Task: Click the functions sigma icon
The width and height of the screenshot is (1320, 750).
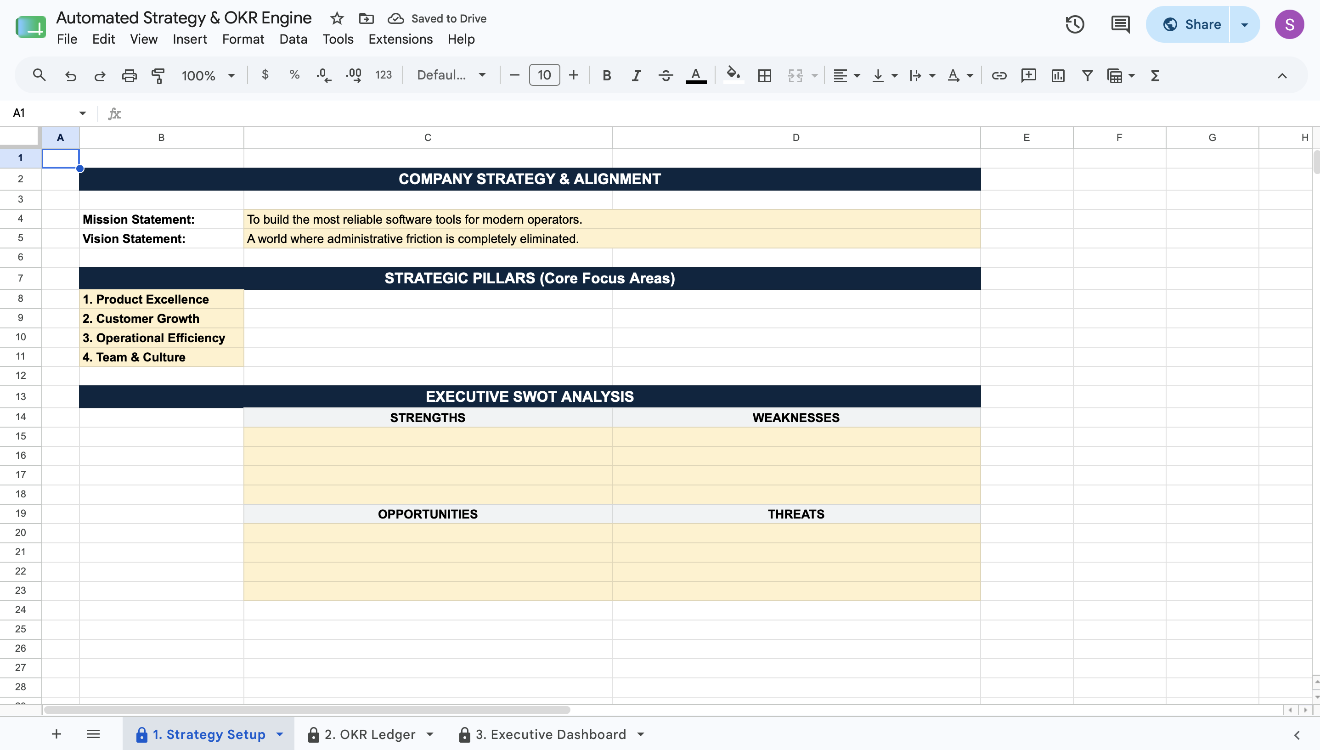Action: pyautogui.click(x=1155, y=76)
